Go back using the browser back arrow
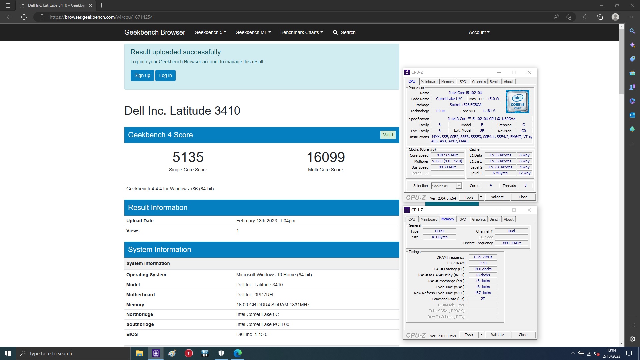The height and width of the screenshot is (360, 640). (9, 17)
